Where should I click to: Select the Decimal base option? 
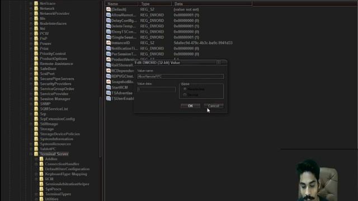point(185,95)
